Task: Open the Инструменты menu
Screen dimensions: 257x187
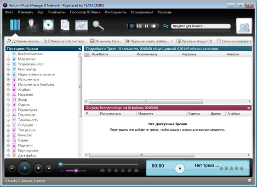Action: pyautogui.click(x=115, y=12)
